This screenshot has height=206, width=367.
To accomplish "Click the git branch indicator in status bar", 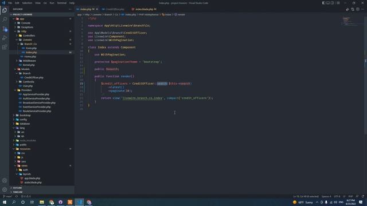I will pyautogui.click(x=7, y=196).
